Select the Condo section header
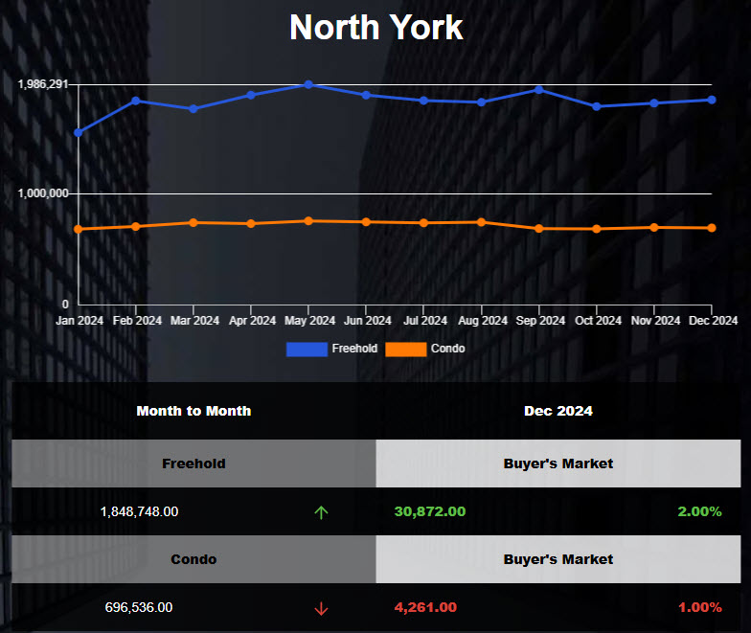Viewport: 751px width, 633px height. click(193, 559)
